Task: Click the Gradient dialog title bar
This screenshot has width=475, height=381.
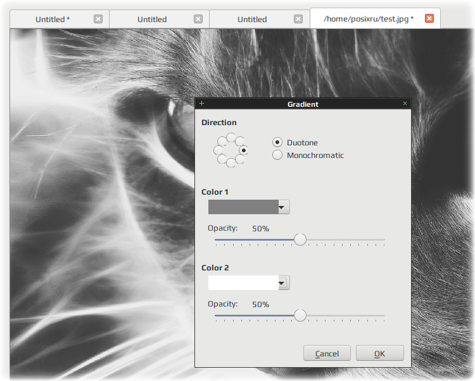Action: point(303,104)
